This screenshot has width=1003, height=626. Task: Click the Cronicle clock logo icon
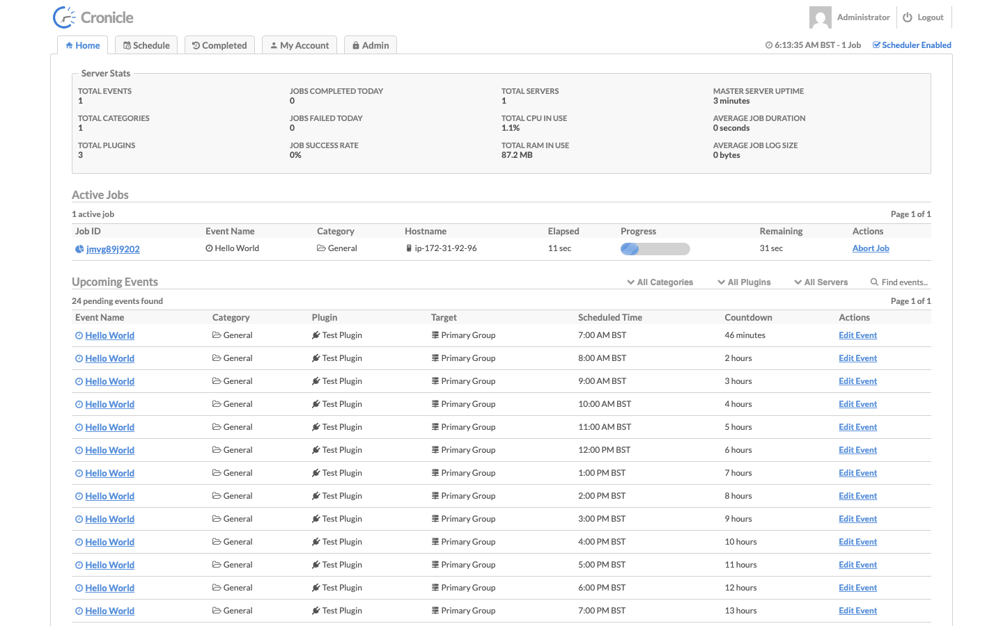pyautogui.click(x=64, y=17)
